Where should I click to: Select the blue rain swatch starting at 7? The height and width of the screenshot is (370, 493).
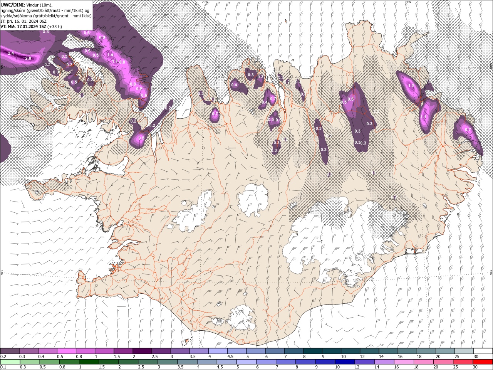coord(286,362)
